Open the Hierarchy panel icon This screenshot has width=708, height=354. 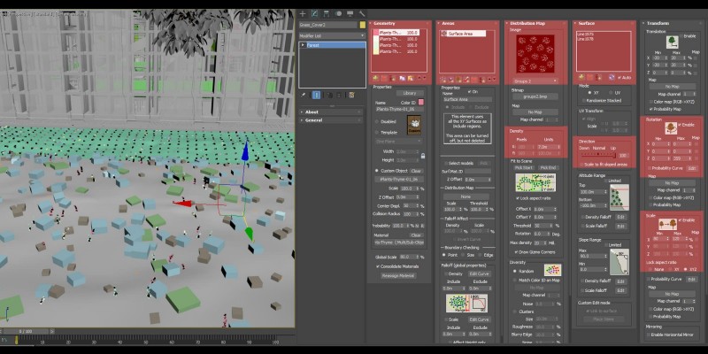(326, 14)
